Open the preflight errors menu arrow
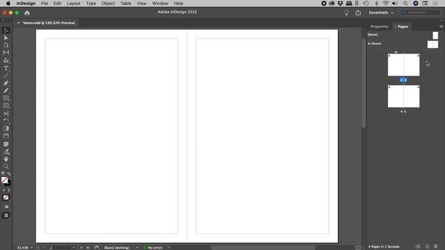 169,247
